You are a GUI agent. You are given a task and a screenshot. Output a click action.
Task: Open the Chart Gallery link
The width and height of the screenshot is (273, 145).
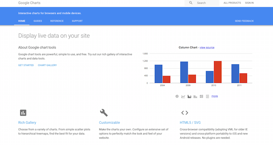pos(47,65)
